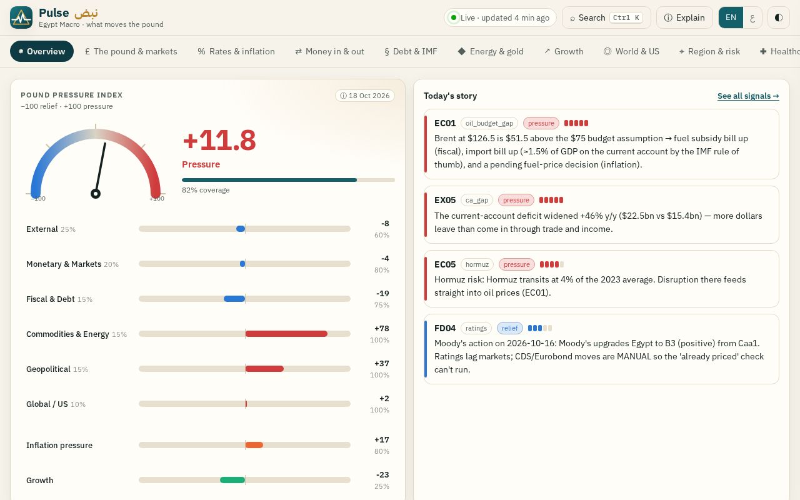Click the FD04 blue strength dots

click(540, 328)
